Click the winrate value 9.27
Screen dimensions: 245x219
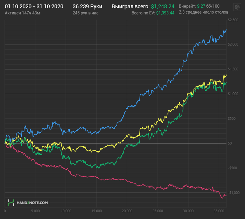201,6
